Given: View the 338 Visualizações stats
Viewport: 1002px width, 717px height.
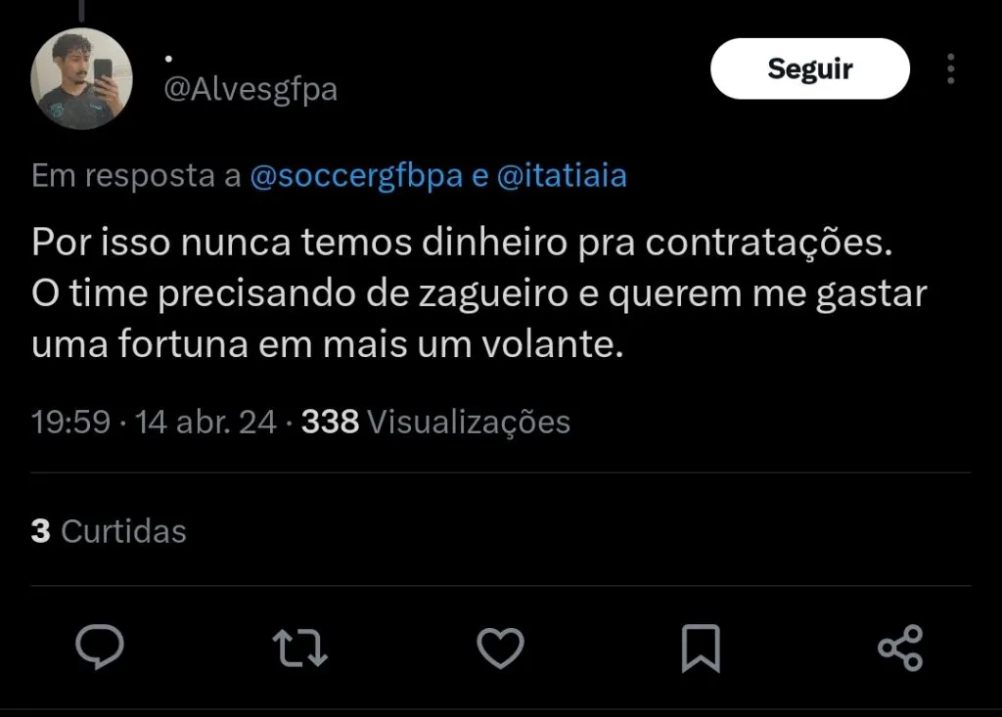Looking at the screenshot, I should tap(435, 422).
